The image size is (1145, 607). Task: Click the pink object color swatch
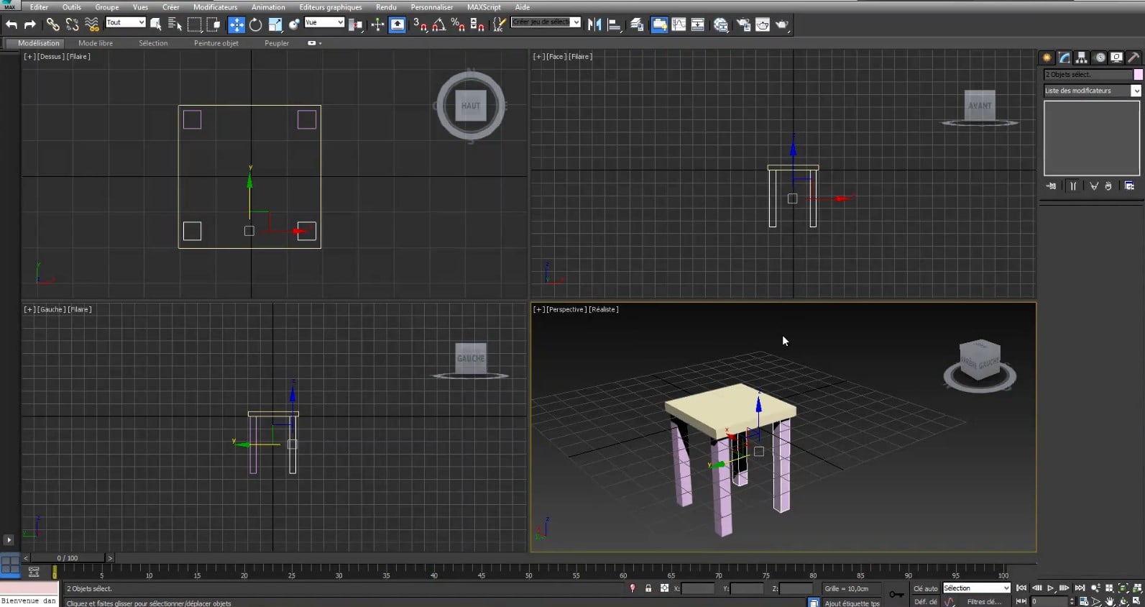pos(1138,75)
